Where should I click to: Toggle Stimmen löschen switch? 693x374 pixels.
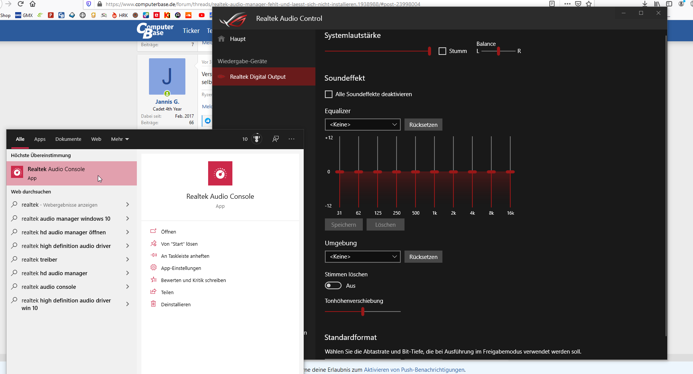[333, 285]
